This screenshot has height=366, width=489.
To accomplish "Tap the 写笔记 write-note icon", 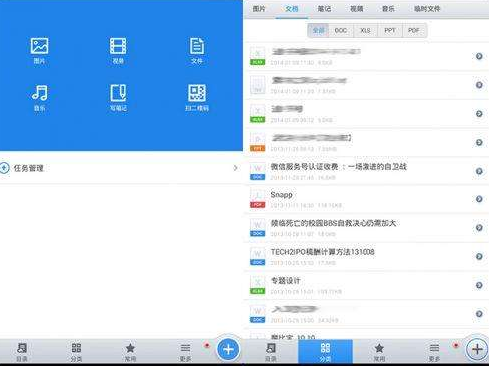I will 119,97.
